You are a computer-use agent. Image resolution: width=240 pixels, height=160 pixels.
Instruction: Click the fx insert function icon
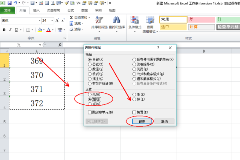pos(60,45)
